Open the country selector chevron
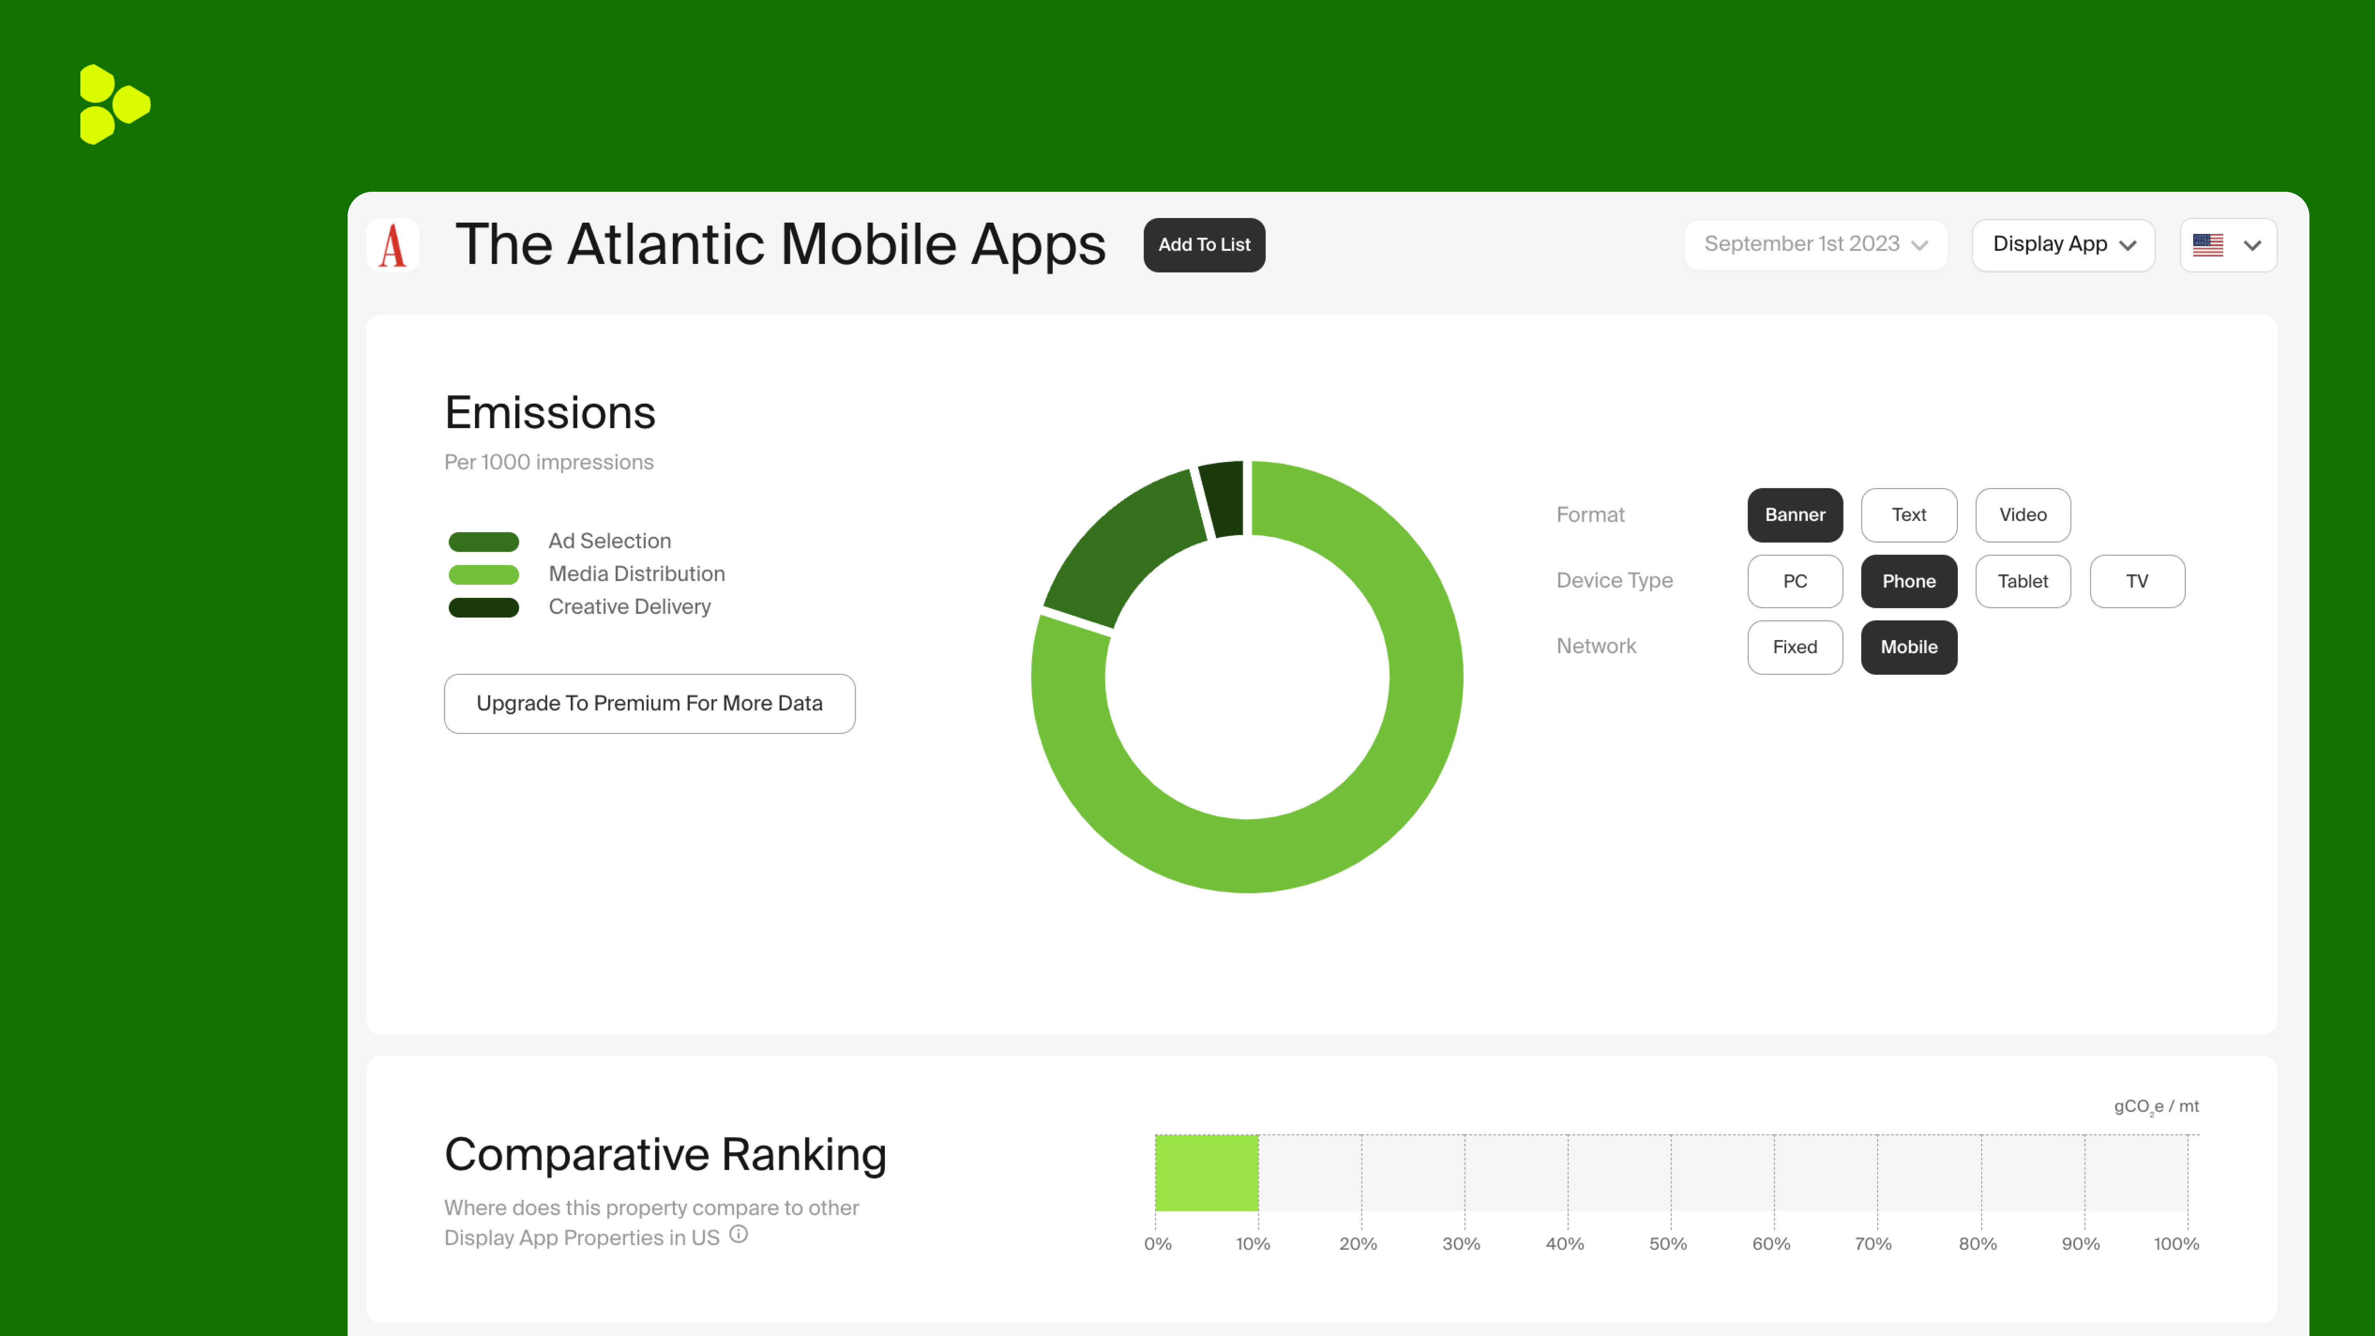2375x1336 pixels. [2253, 245]
